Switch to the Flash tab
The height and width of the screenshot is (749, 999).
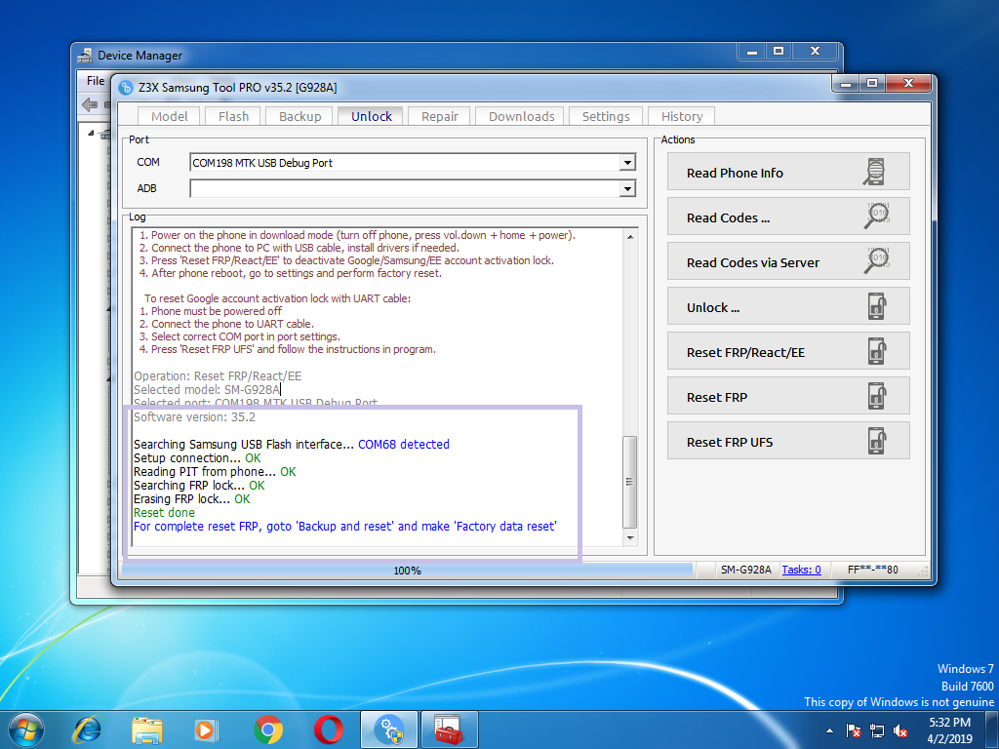(x=233, y=117)
